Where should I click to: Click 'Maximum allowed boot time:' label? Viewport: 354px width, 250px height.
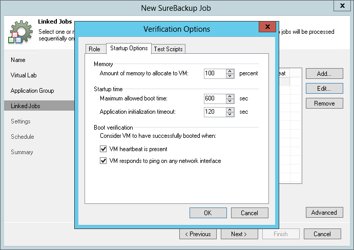(134, 98)
